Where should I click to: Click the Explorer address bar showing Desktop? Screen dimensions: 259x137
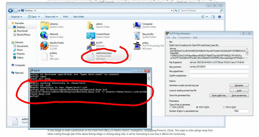(97, 10)
